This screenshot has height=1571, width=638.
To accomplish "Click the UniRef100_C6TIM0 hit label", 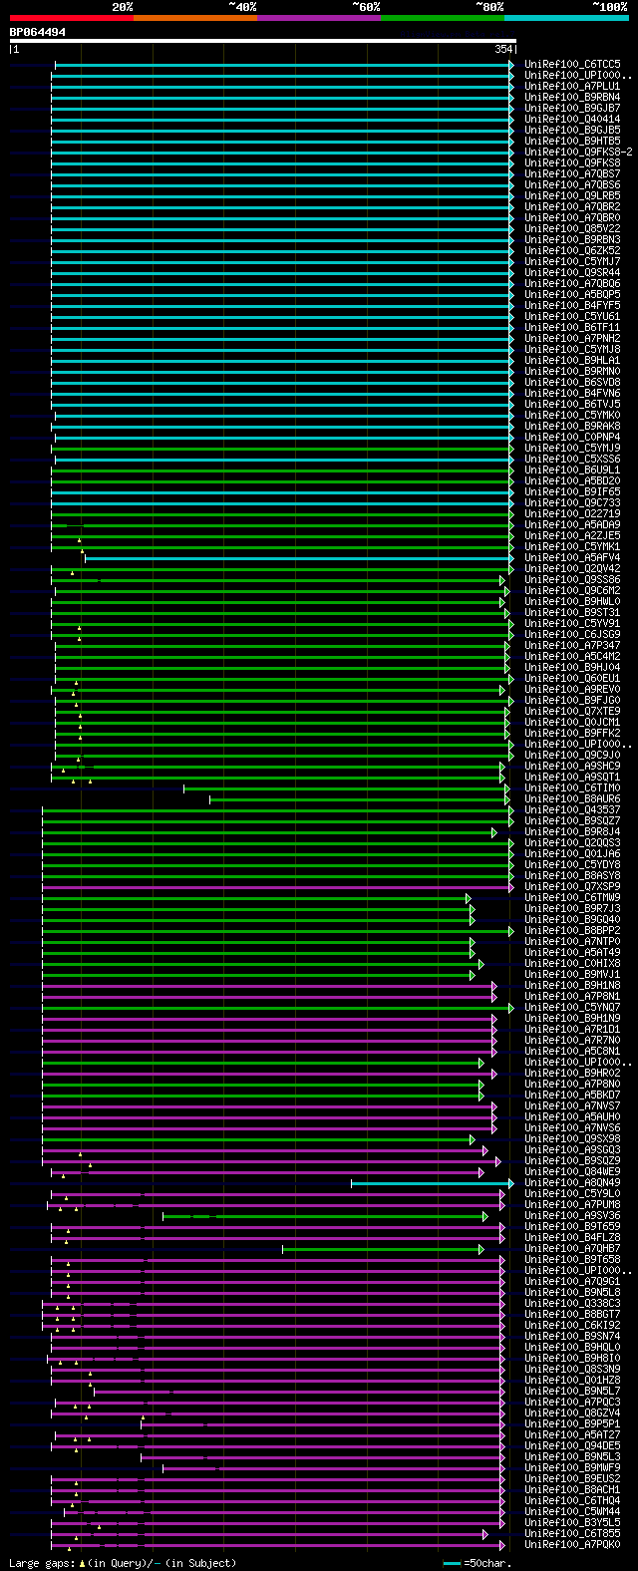I will tap(572, 787).
